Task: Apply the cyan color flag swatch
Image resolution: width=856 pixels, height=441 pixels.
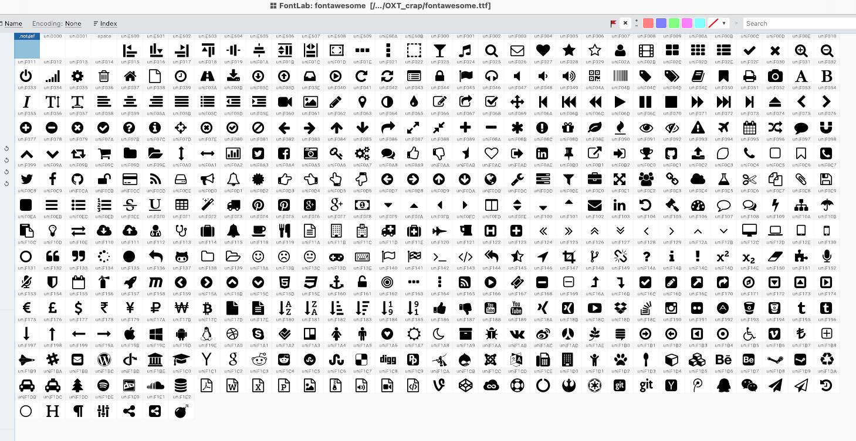Action: [700, 23]
